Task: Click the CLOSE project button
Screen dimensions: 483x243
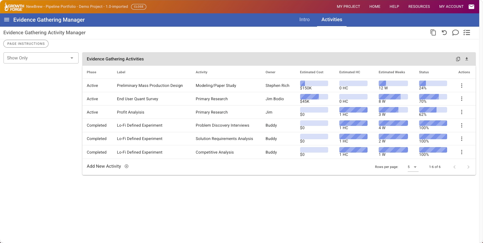Action: (139, 7)
